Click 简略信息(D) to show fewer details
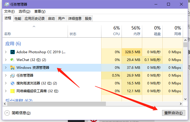This screenshot has width=190, height=122. click(21, 113)
